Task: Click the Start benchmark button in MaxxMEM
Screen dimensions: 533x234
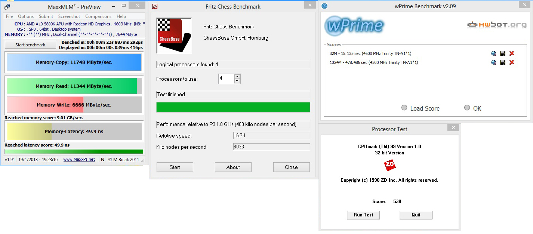Action: pyautogui.click(x=30, y=45)
